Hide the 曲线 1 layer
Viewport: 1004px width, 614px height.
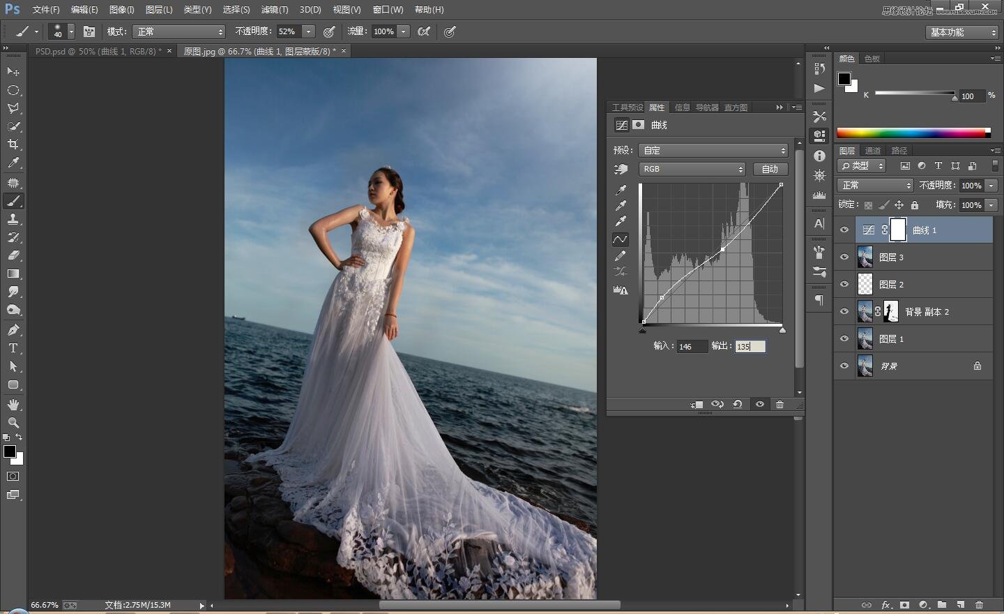pos(844,230)
